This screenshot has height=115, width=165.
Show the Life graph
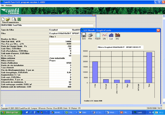click(104, 36)
